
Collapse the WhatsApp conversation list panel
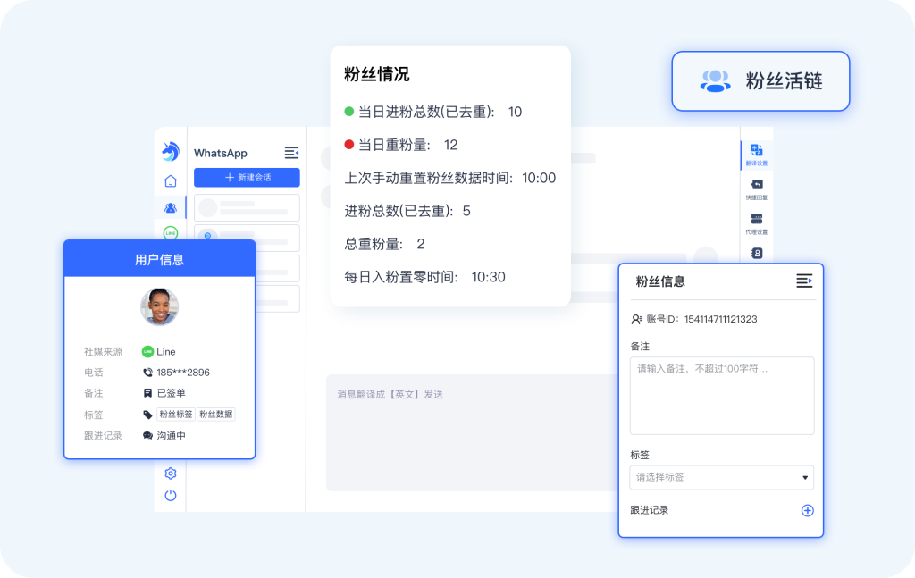click(x=292, y=153)
